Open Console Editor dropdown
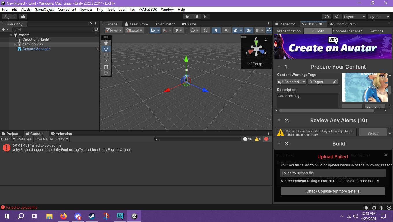The width and height of the screenshot is (393, 222). [x=62, y=139]
